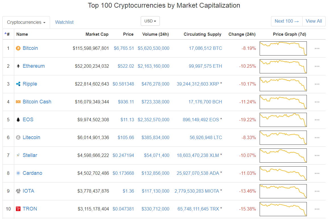Click the red TRON logo icon

[18, 209]
